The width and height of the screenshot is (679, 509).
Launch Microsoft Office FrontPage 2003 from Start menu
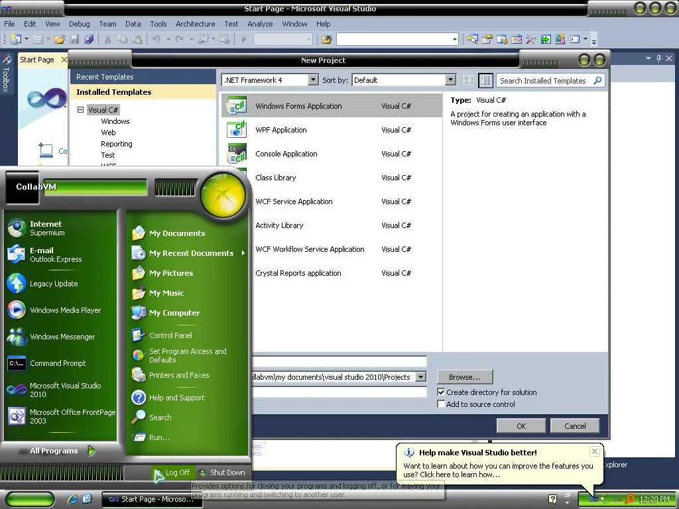tap(60, 416)
